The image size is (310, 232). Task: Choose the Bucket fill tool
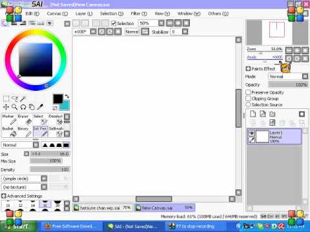pyautogui.click(x=9, y=131)
